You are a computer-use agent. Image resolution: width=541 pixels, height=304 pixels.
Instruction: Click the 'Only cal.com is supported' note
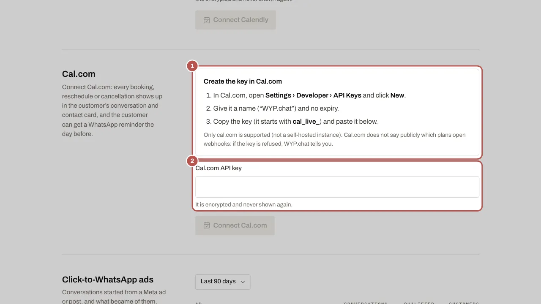pos(334,139)
